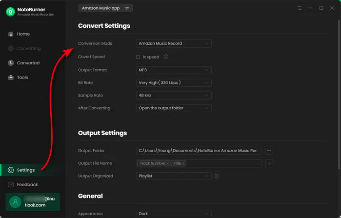Expand the Sample Rate dropdown

click(174, 96)
